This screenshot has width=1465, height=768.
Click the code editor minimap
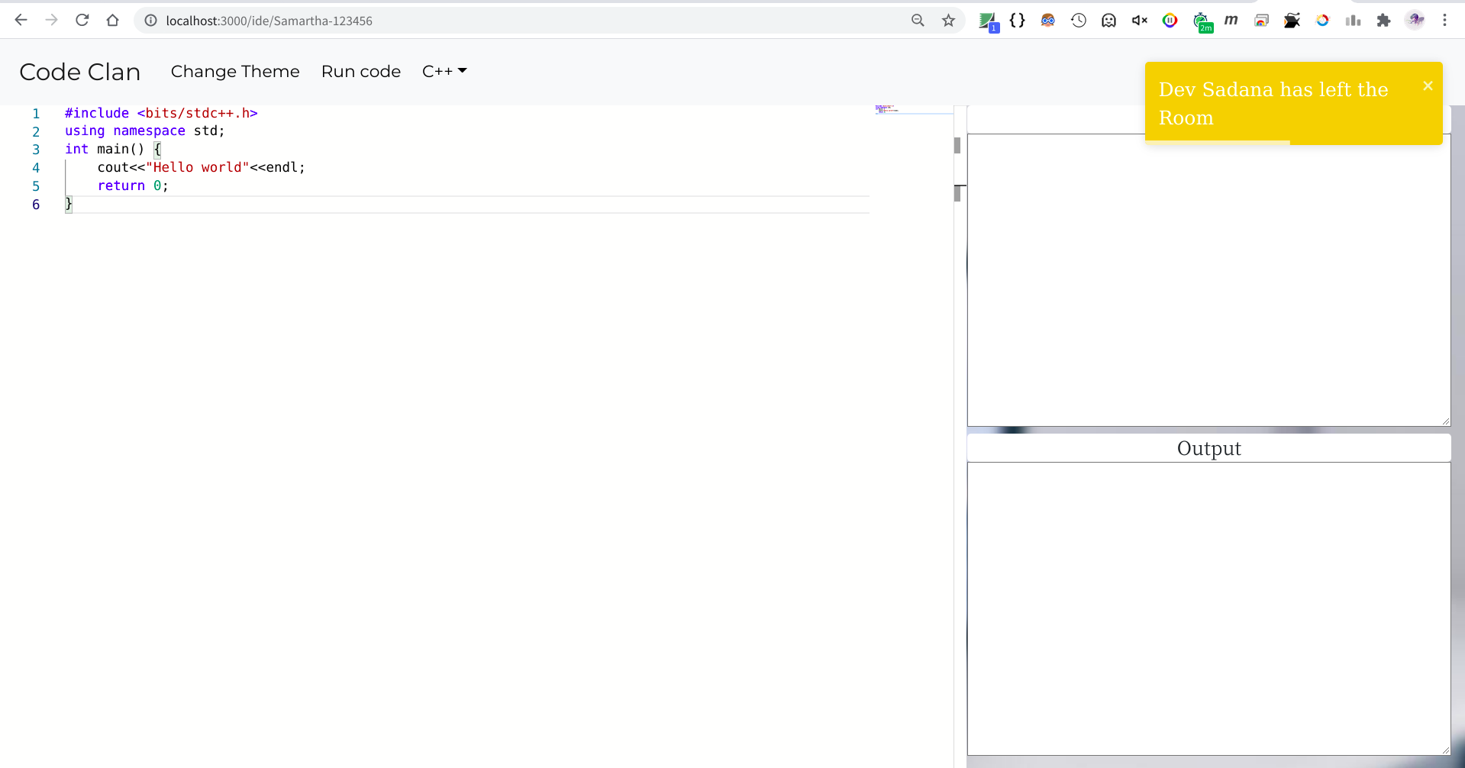pyautogui.click(x=914, y=110)
